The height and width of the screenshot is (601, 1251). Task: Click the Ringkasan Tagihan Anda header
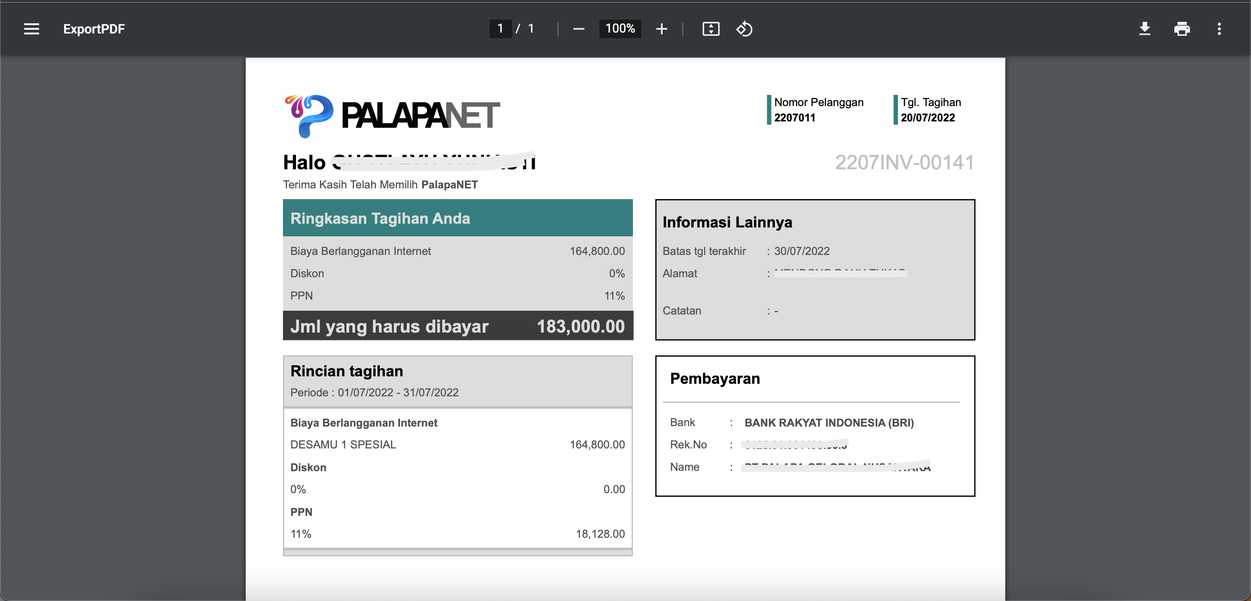(380, 218)
